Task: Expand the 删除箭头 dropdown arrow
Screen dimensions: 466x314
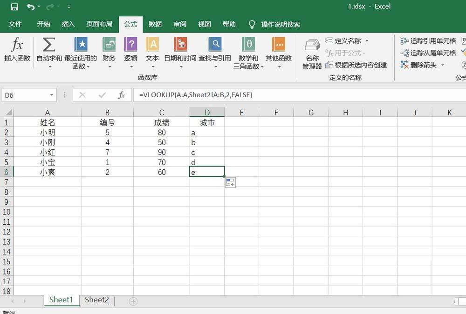Action: (x=443, y=65)
